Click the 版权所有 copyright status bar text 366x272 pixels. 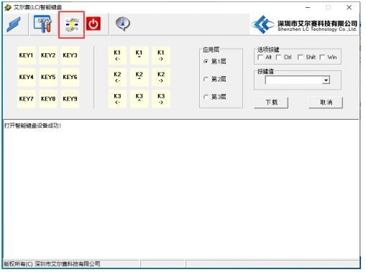click(x=52, y=264)
